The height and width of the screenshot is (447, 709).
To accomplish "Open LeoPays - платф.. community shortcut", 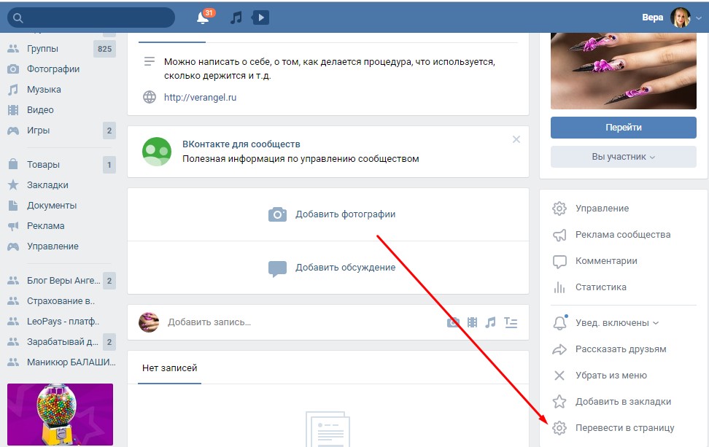I will [x=61, y=322].
